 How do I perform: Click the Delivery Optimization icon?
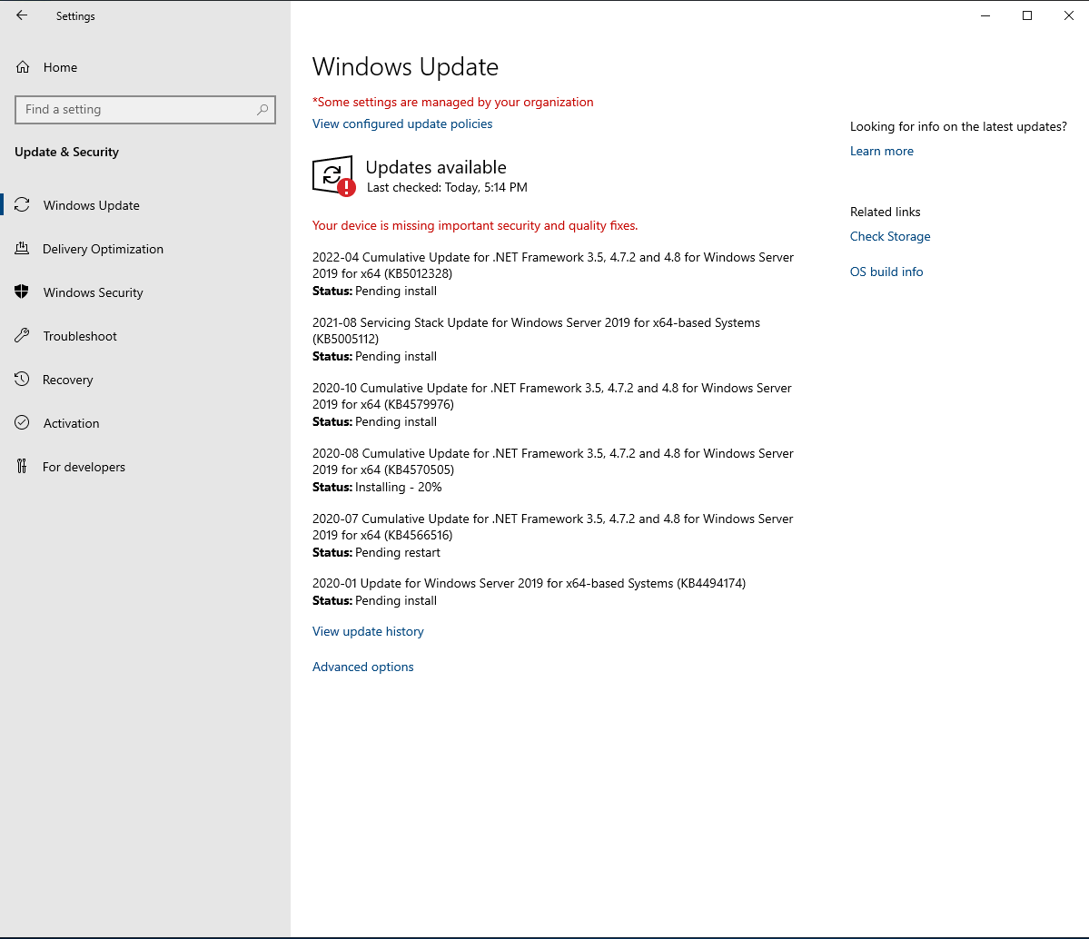[22, 249]
